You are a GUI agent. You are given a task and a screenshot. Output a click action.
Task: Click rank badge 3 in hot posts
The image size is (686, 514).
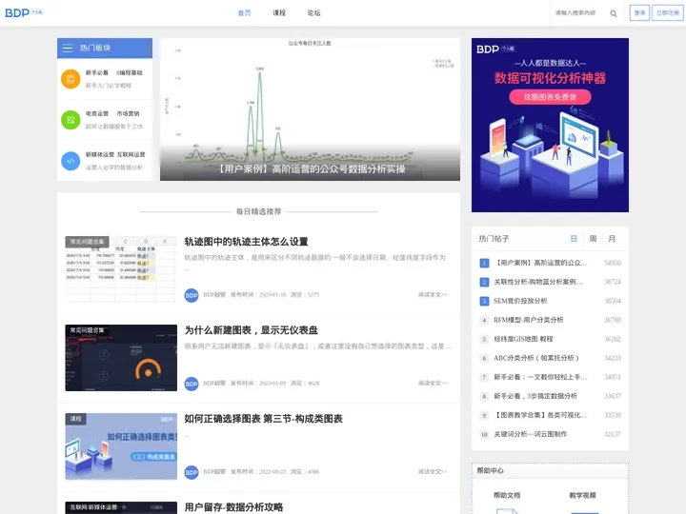(x=484, y=301)
